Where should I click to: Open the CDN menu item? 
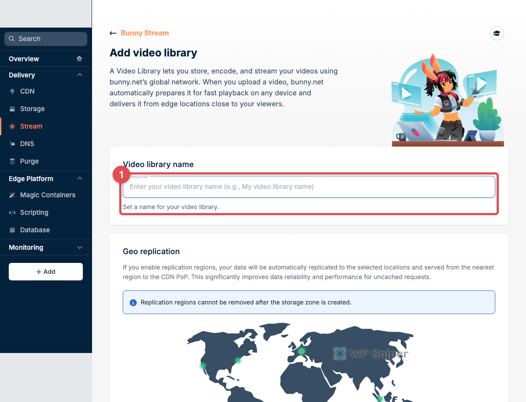tap(46, 91)
